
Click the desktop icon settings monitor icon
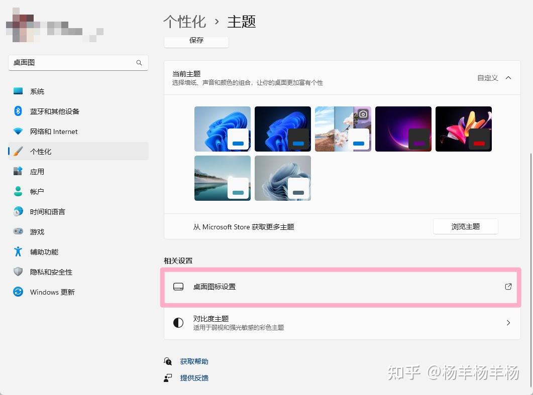178,287
